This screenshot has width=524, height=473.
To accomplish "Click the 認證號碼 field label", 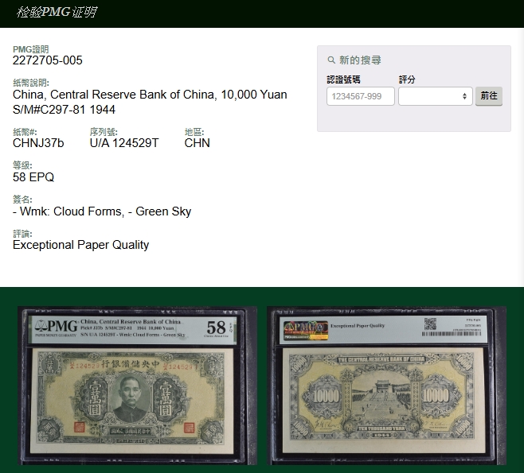I will (x=343, y=79).
